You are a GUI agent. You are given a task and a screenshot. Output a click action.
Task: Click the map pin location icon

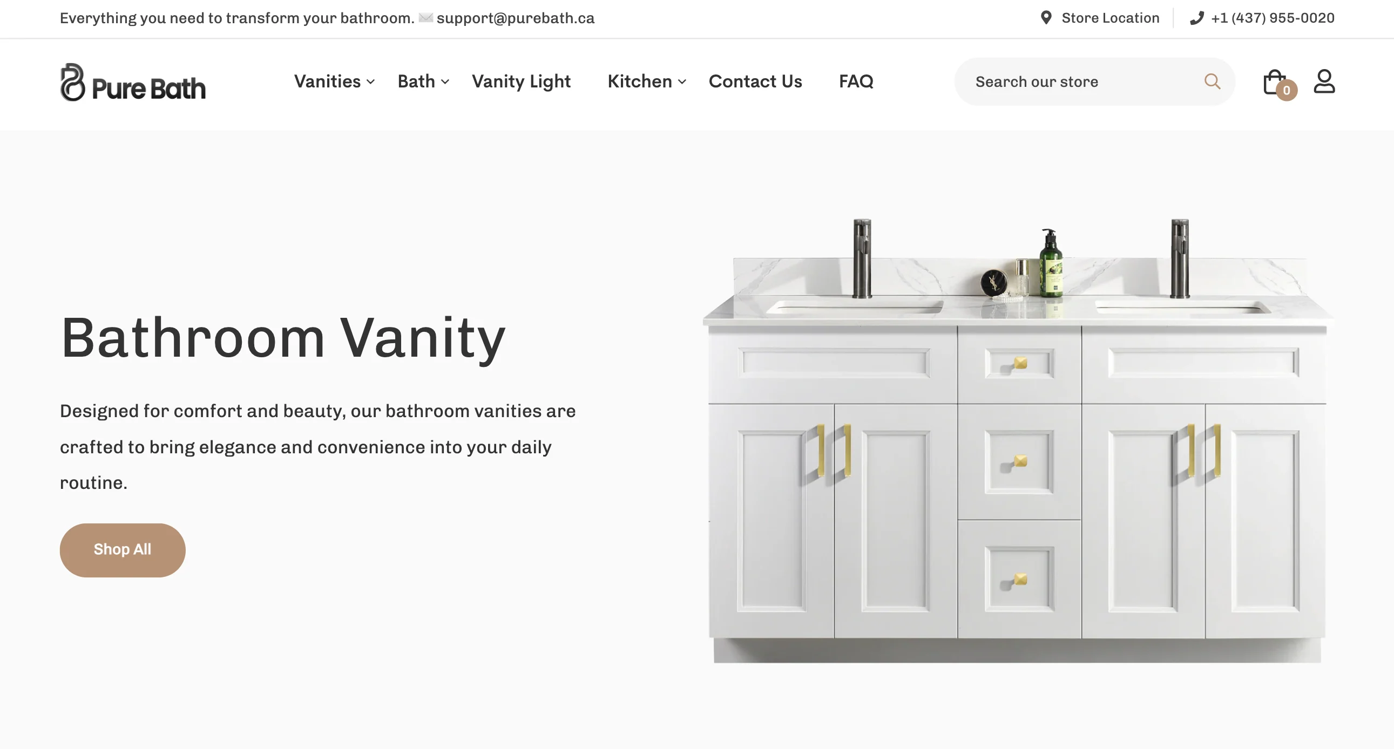1046,18
